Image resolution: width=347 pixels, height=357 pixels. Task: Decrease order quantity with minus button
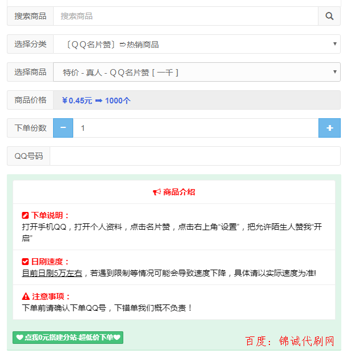coord(63,128)
